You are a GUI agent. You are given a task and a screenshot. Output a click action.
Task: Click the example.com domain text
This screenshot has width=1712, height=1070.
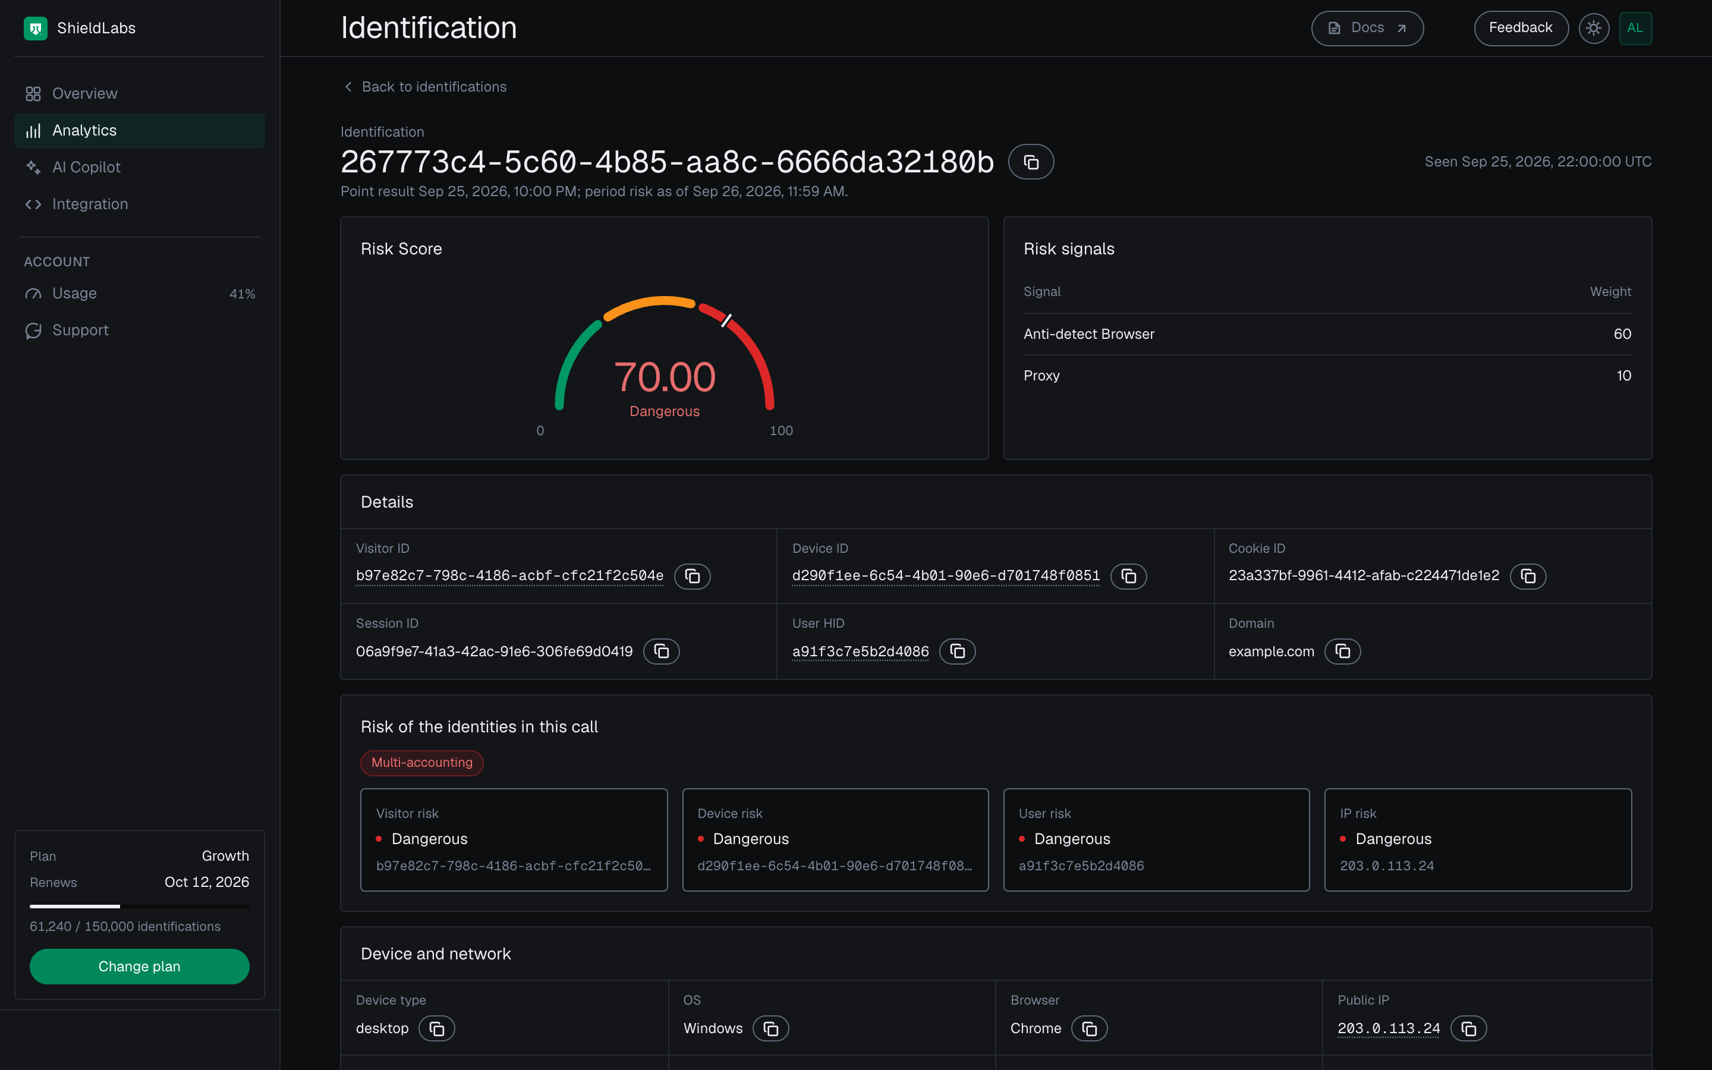tap(1270, 651)
